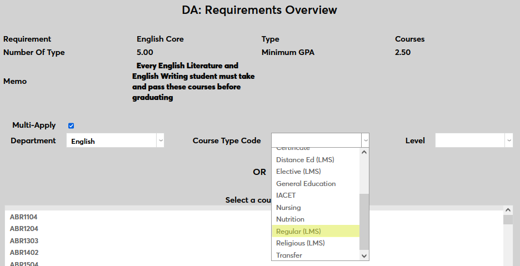
Task: Select Nutrition course type
Action: pos(316,219)
